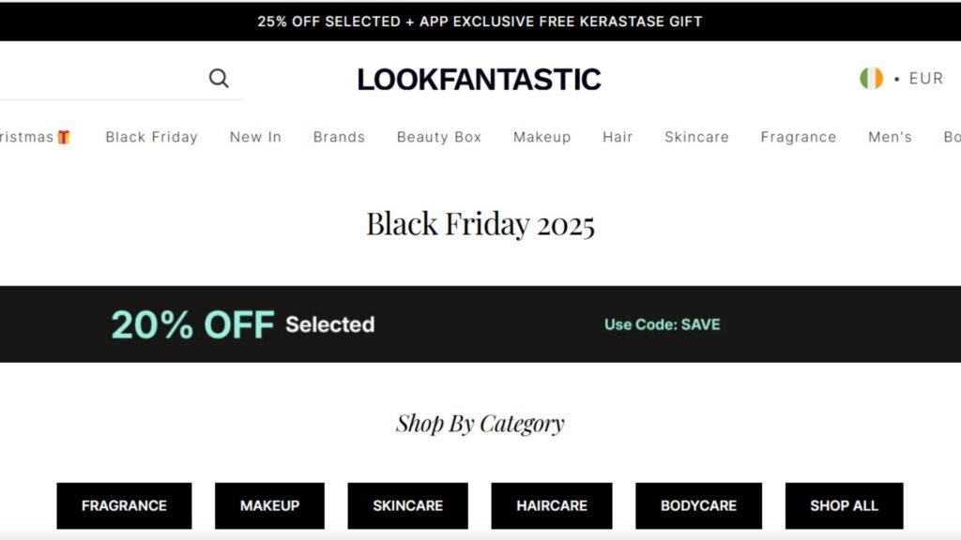Open the Makeup menu item

[542, 137]
